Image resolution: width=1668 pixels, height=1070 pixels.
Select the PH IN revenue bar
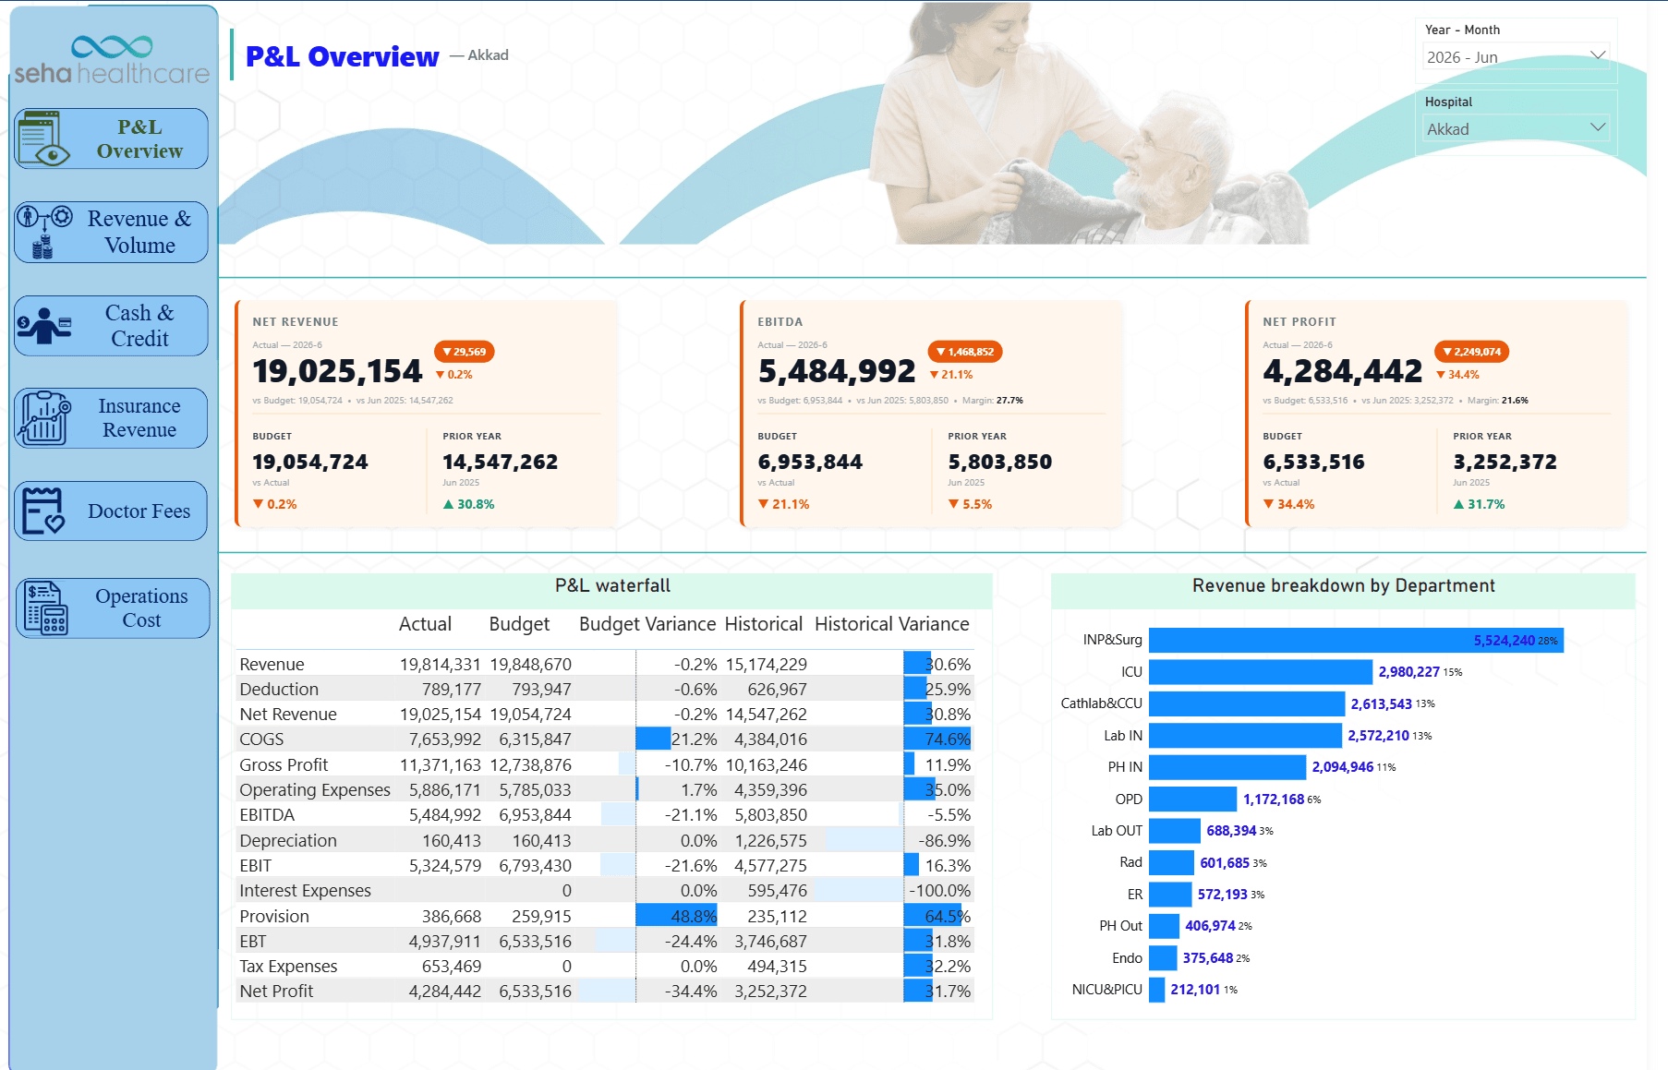(x=1227, y=767)
